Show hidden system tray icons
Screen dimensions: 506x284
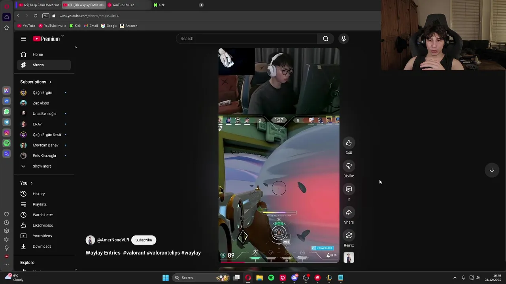tap(455, 278)
